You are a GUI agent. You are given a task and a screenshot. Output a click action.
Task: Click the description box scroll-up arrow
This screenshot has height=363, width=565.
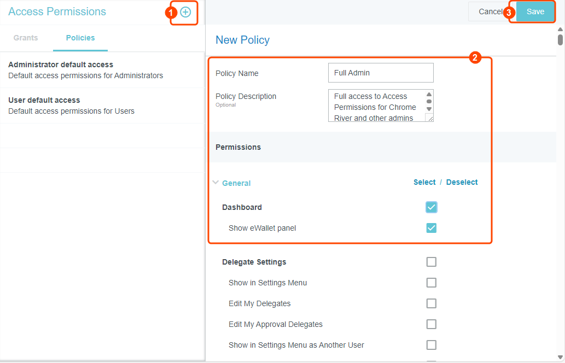click(428, 93)
